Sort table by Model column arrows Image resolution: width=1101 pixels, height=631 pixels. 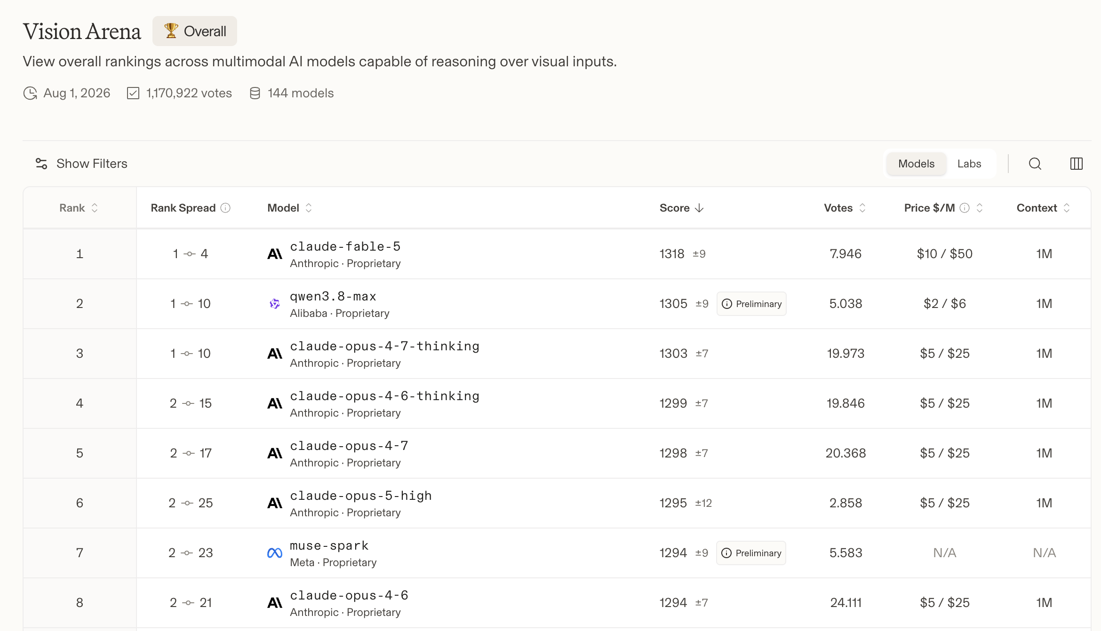[309, 208]
